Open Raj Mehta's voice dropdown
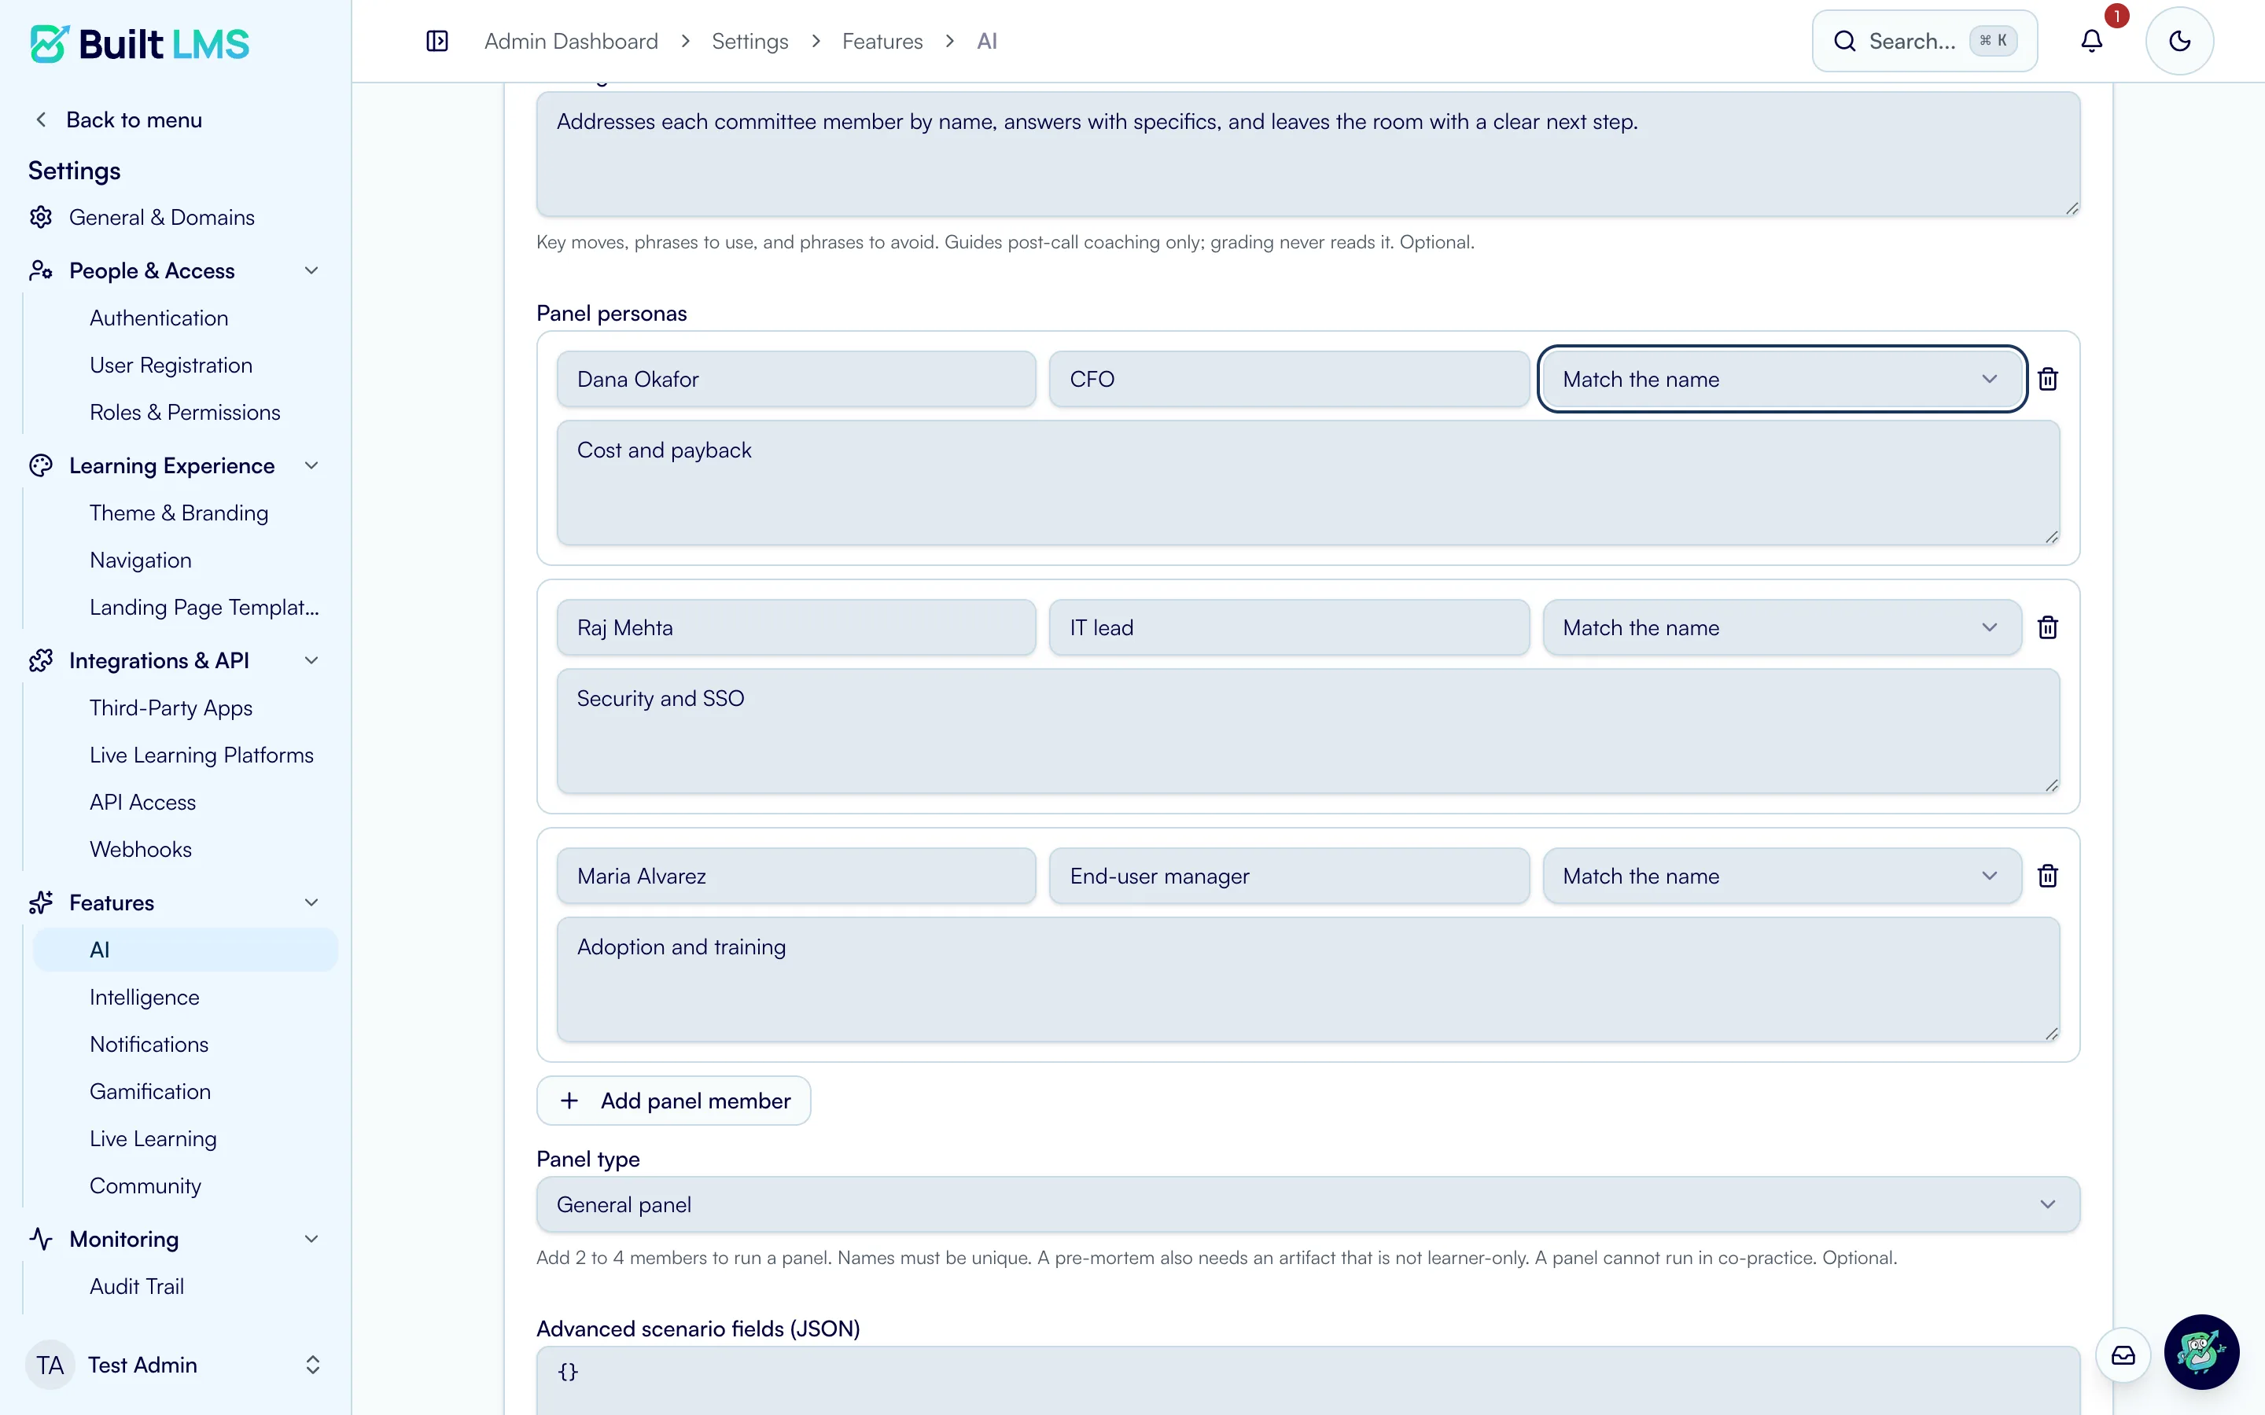 click(x=1782, y=627)
